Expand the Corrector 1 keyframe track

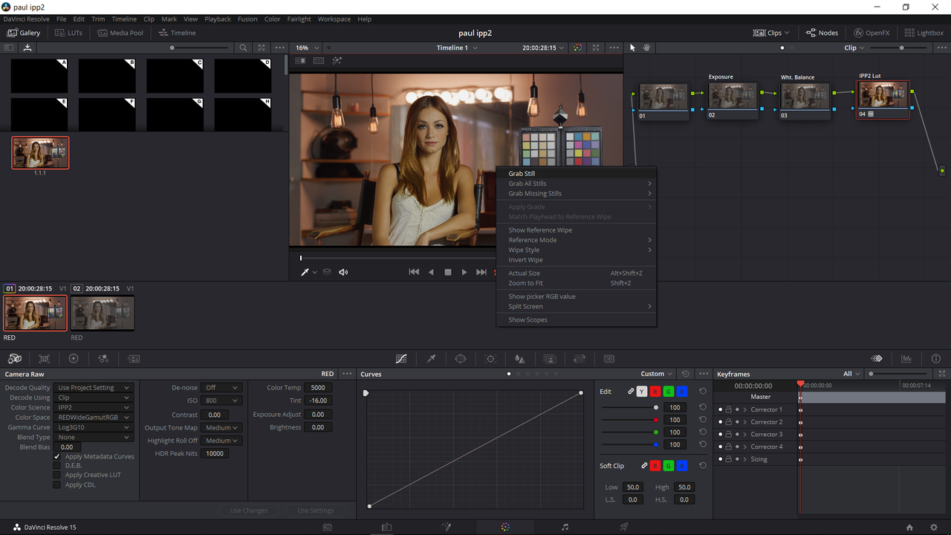(x=744, y=409)
